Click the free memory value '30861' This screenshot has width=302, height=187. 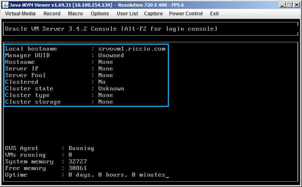pos(77,168)
